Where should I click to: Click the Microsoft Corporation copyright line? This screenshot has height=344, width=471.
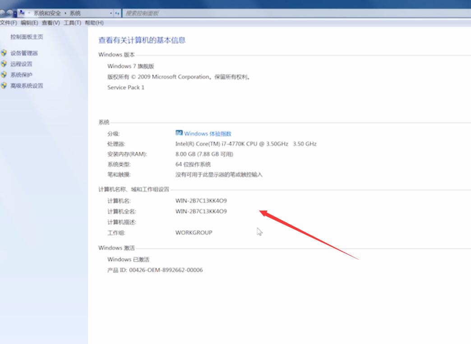179,77
